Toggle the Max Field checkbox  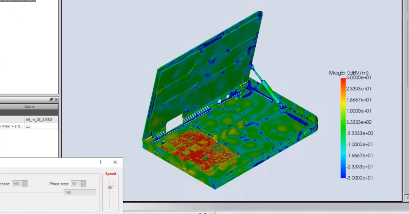(x=28, y=126)
